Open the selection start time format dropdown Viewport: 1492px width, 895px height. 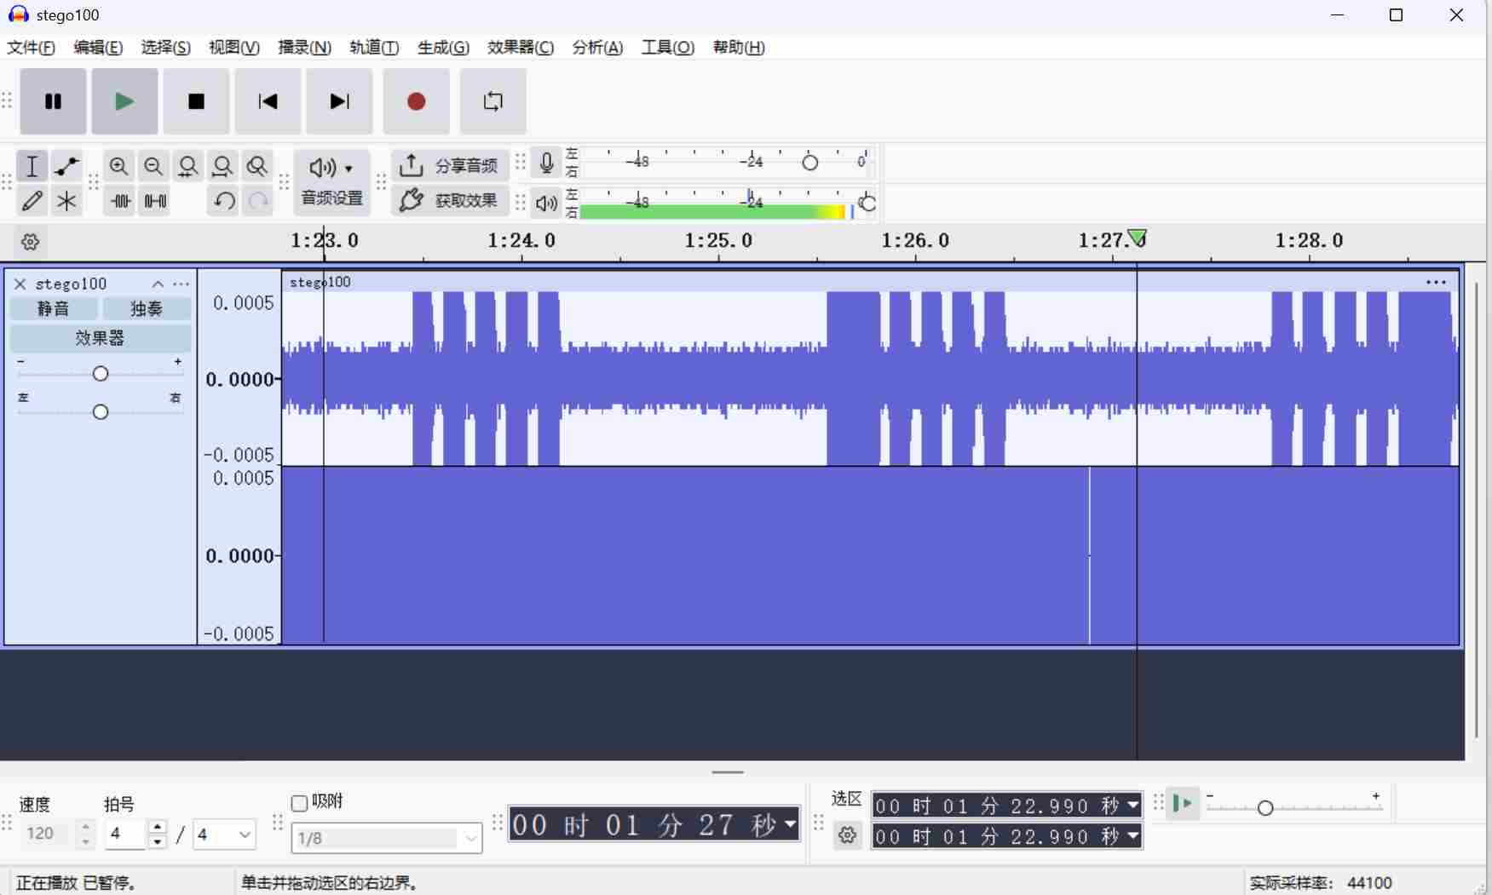[x=1133, y=806]
